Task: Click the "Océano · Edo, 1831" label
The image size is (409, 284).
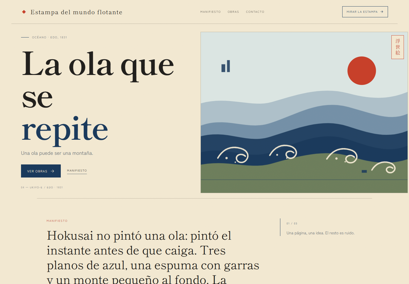Action: (49, 37)
